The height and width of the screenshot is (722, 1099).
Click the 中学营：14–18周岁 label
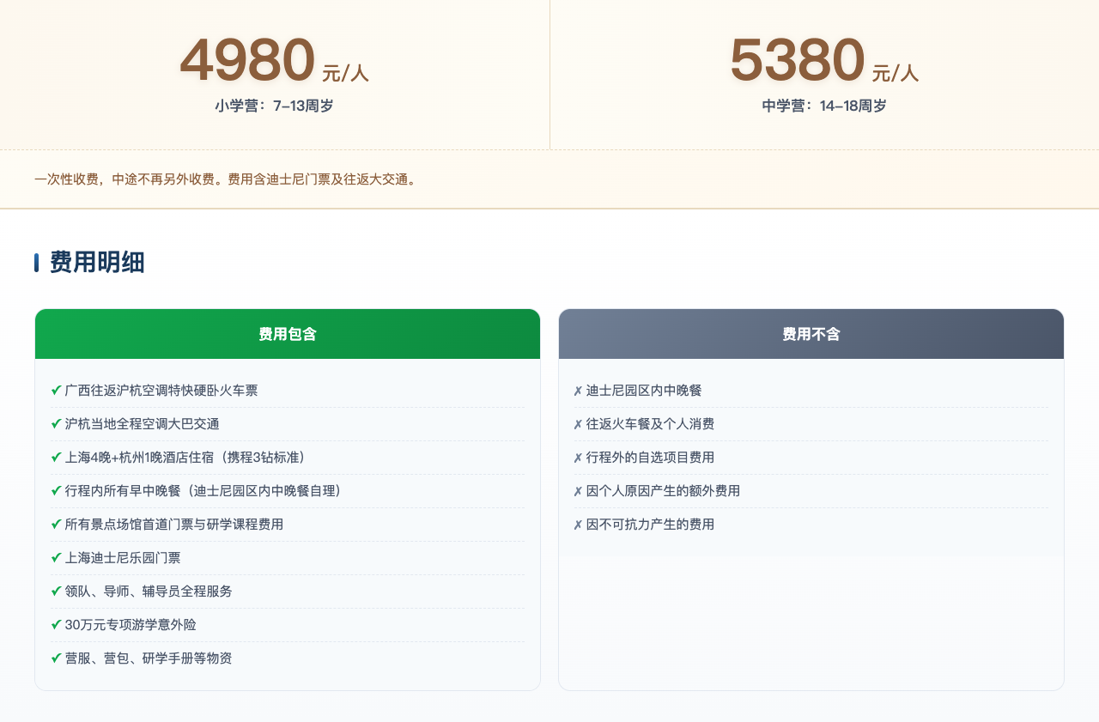(823, 106)
